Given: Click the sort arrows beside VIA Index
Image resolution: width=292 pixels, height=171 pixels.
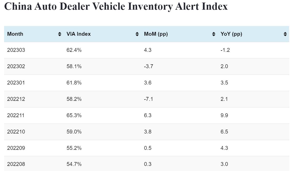Looking at the screenshot, I should tap(137, 34).
